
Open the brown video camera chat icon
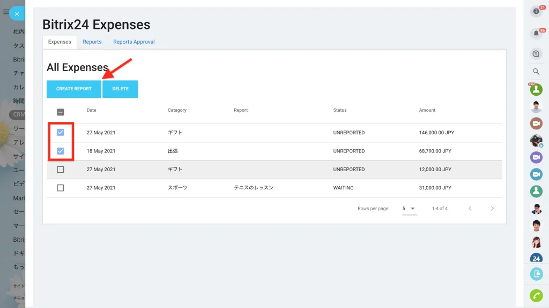pyautogui.click(x=536, y=124)
